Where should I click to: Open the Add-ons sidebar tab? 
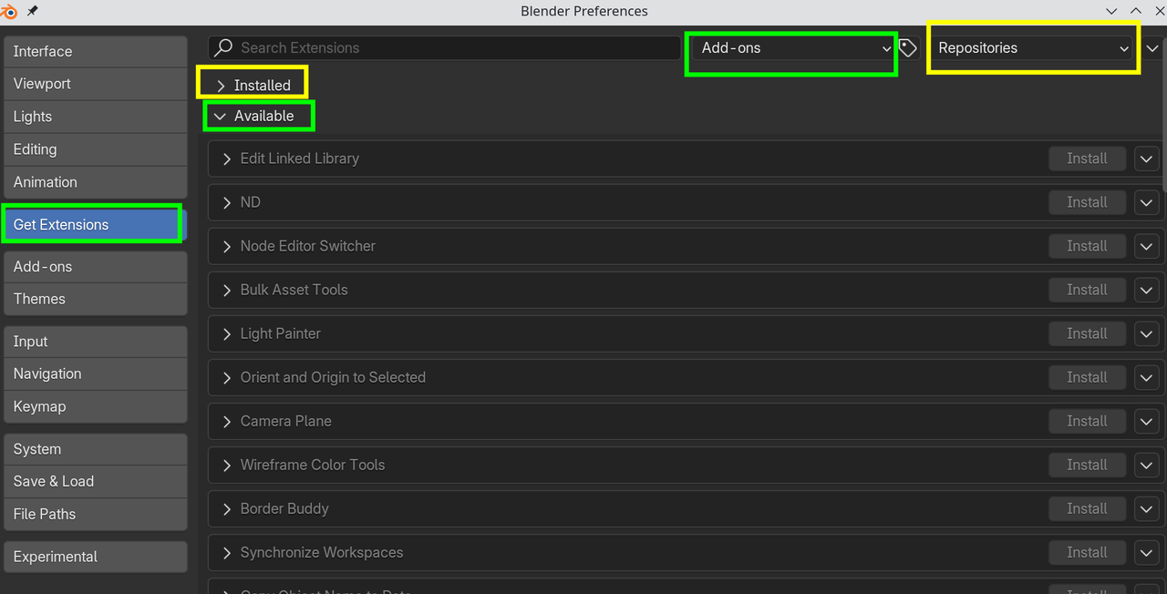[95, 266]
